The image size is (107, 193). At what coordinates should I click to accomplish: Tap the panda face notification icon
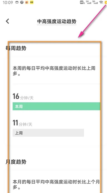click(17, 2)
